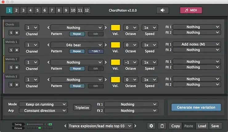This screenshot has width=228, height=132.
Task: Click the Chords velocity yellow swatch
Action: click(116, 28)
